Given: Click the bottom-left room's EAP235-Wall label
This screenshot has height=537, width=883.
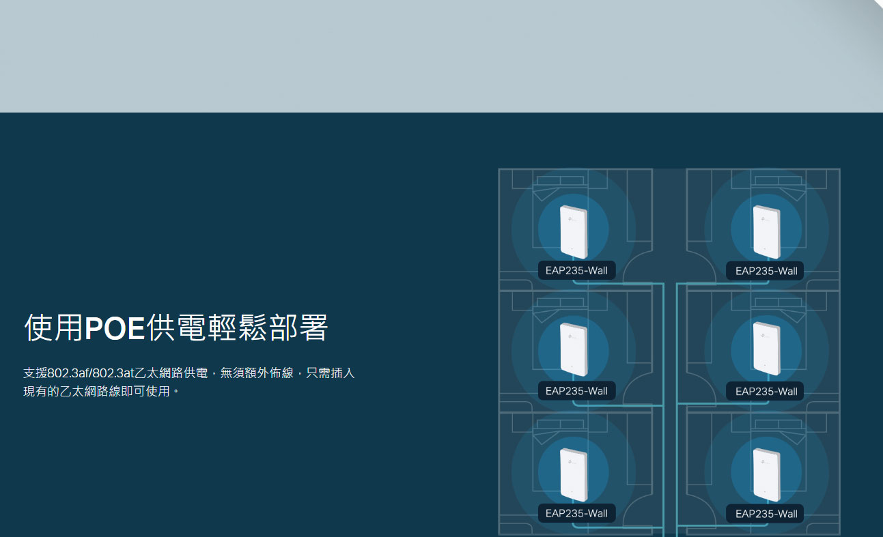Looking at the screenshot, I should tap(576, 513).
